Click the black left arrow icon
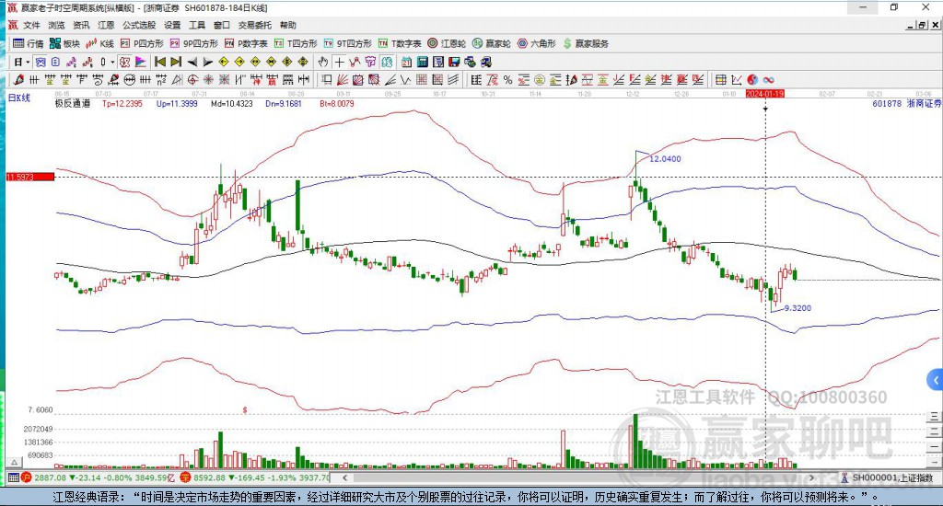 (x=192, y=62)
